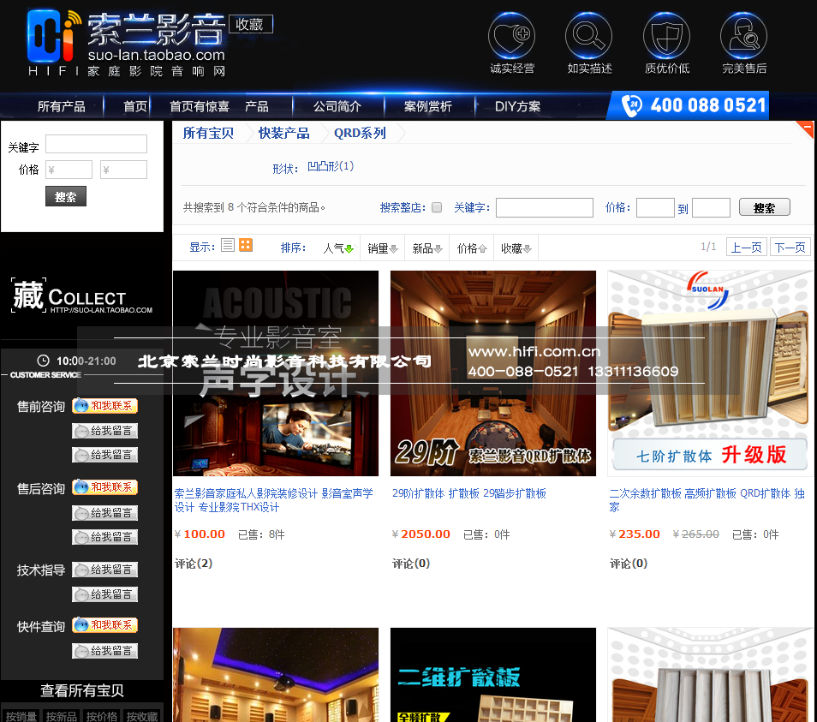The height and width of the screenshot is (722, 817).
Task: Click the 质优价低 shield icon
Action: (666, 36)
